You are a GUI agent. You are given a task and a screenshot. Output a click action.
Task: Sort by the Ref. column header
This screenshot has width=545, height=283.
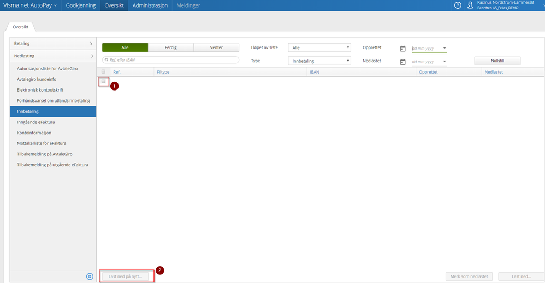coord(117,72)
